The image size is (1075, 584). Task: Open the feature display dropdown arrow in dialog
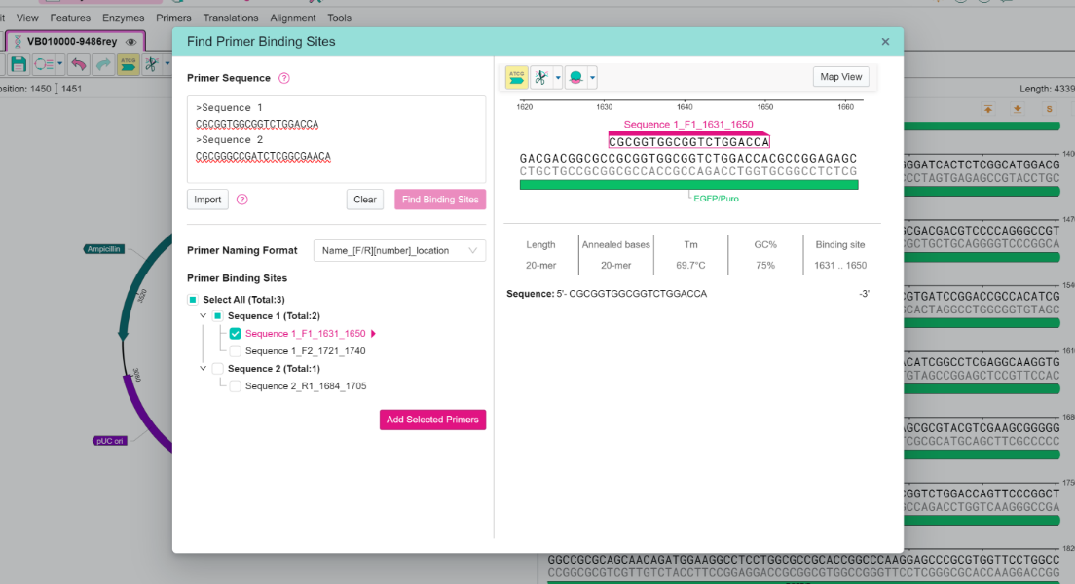click(592, 78)
